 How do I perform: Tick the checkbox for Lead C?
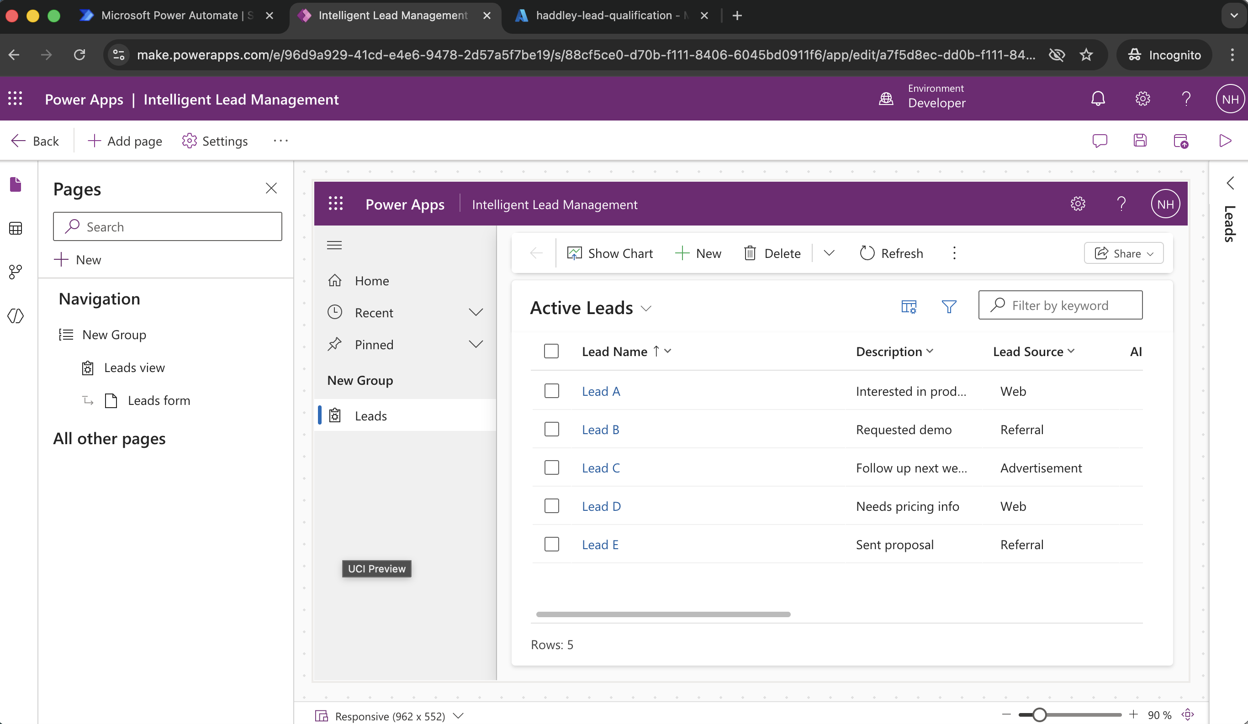click(x=551, y=467)
